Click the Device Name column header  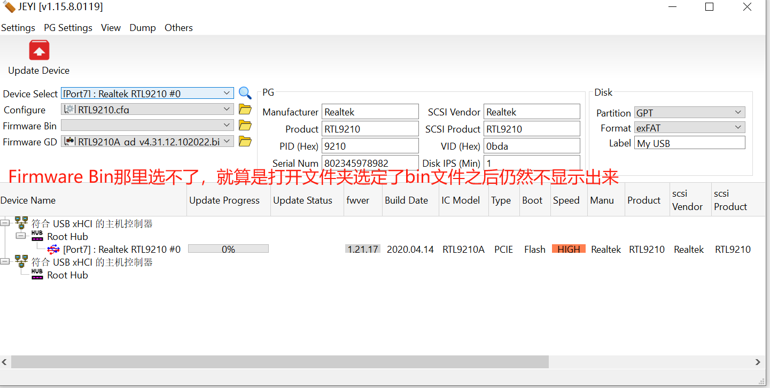click(x=93, y=200)
